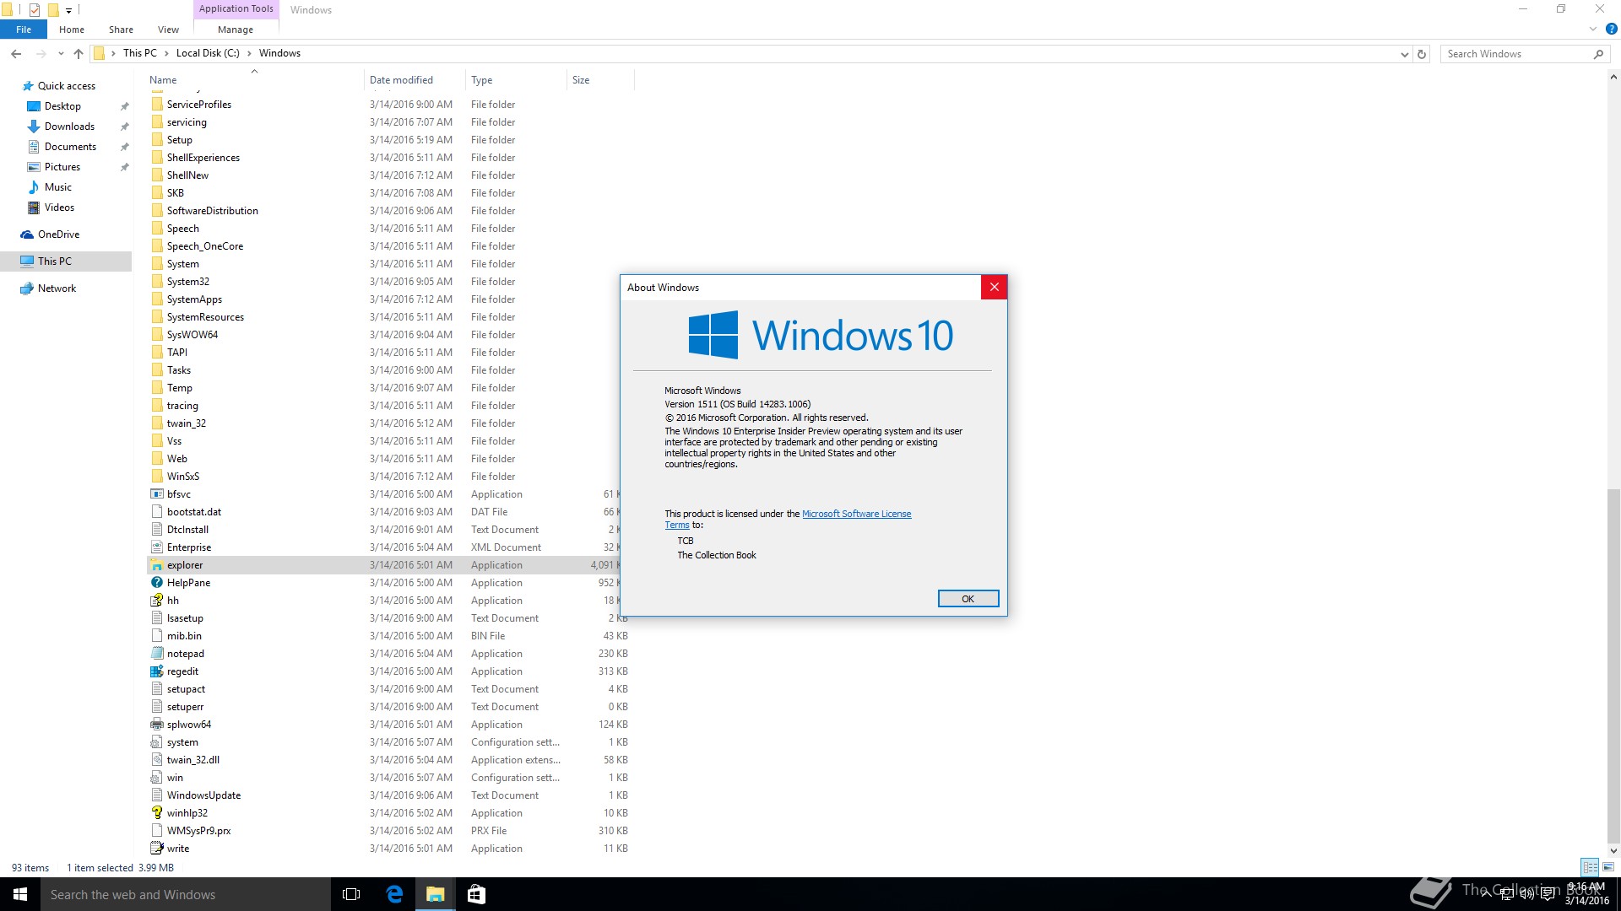
Task: Select the splwow64 printer icon
Action: [156, 725]
